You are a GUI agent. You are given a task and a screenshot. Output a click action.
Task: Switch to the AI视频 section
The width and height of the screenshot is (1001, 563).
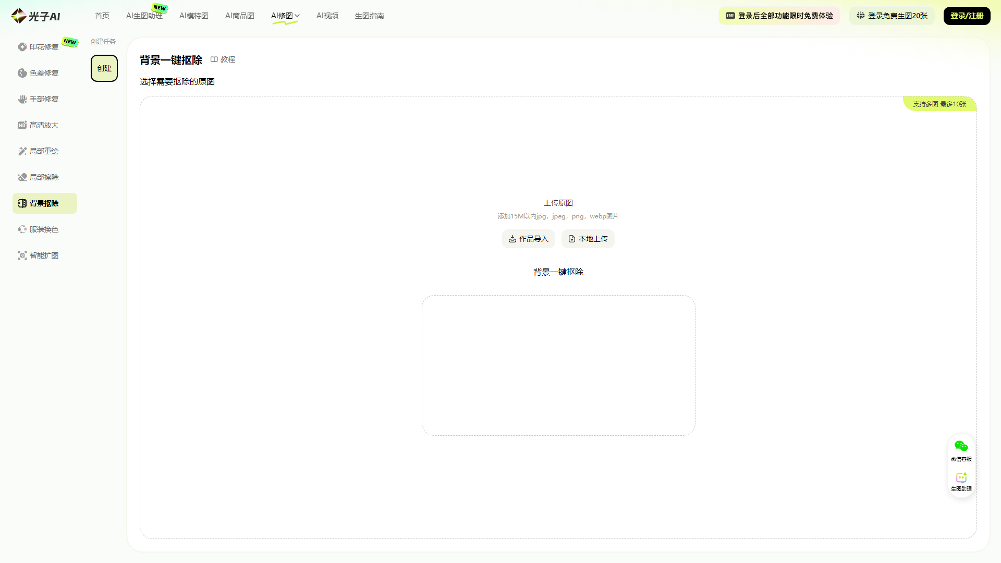click(x=327, y=16)
